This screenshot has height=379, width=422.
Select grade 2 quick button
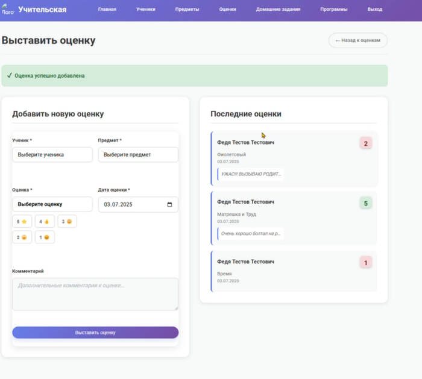click(x=22, y=237)
